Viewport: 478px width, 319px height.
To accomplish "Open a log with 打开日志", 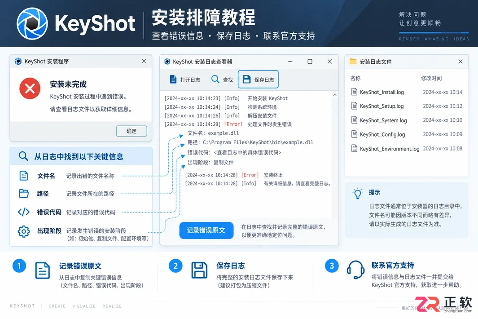I will (185, 80).
